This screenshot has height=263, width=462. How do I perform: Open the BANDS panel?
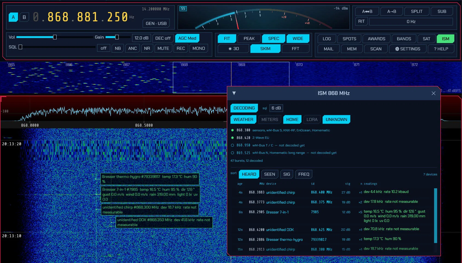404,39
